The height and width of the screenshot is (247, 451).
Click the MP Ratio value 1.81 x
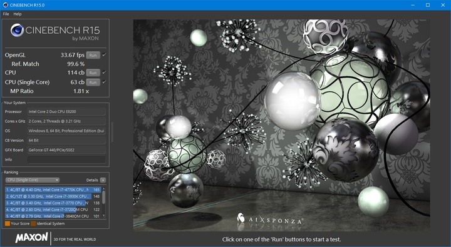[x=81, y=91]
